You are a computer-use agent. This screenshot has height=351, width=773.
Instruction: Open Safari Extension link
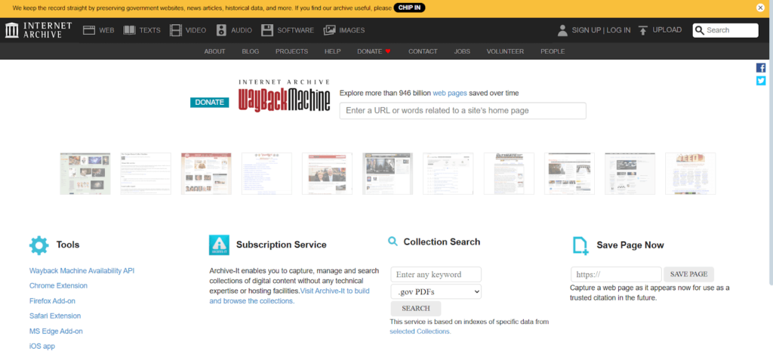(x=54, y=316)
